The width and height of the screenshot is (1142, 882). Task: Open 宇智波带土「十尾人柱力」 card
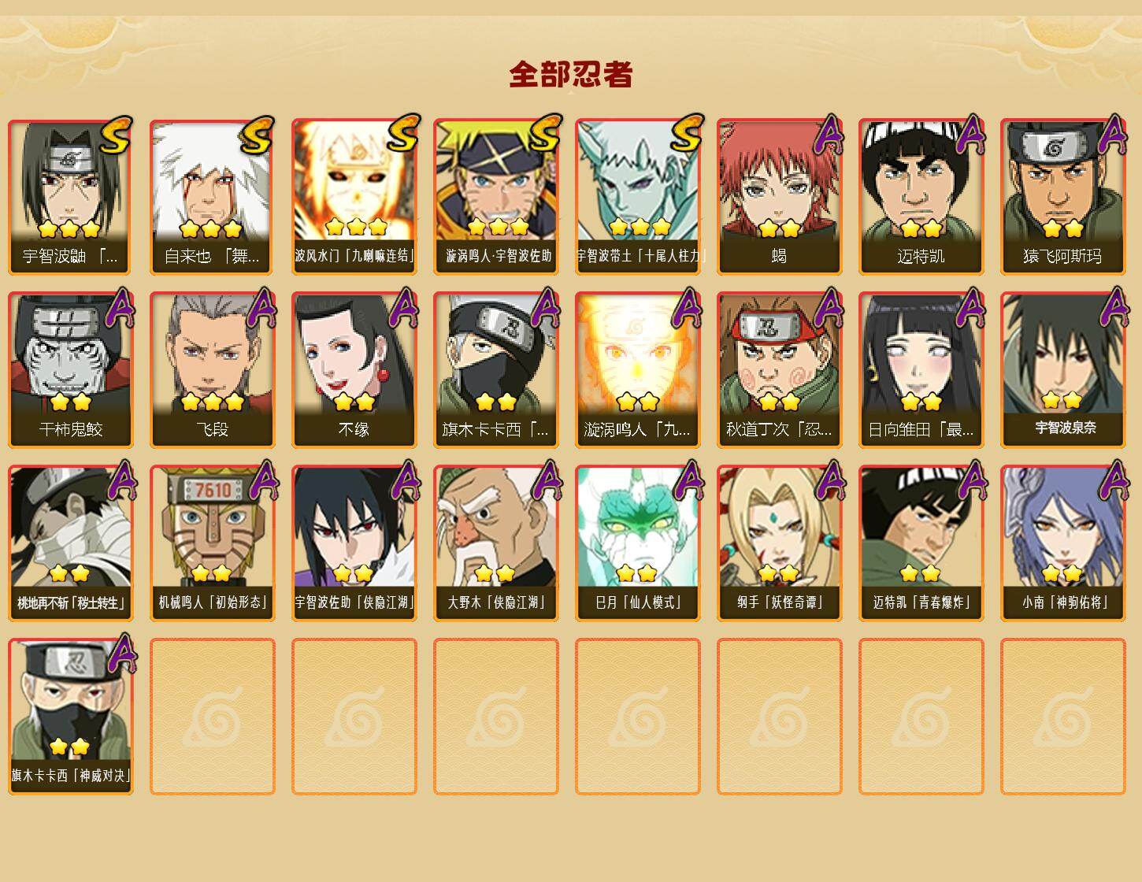[637, 197]
